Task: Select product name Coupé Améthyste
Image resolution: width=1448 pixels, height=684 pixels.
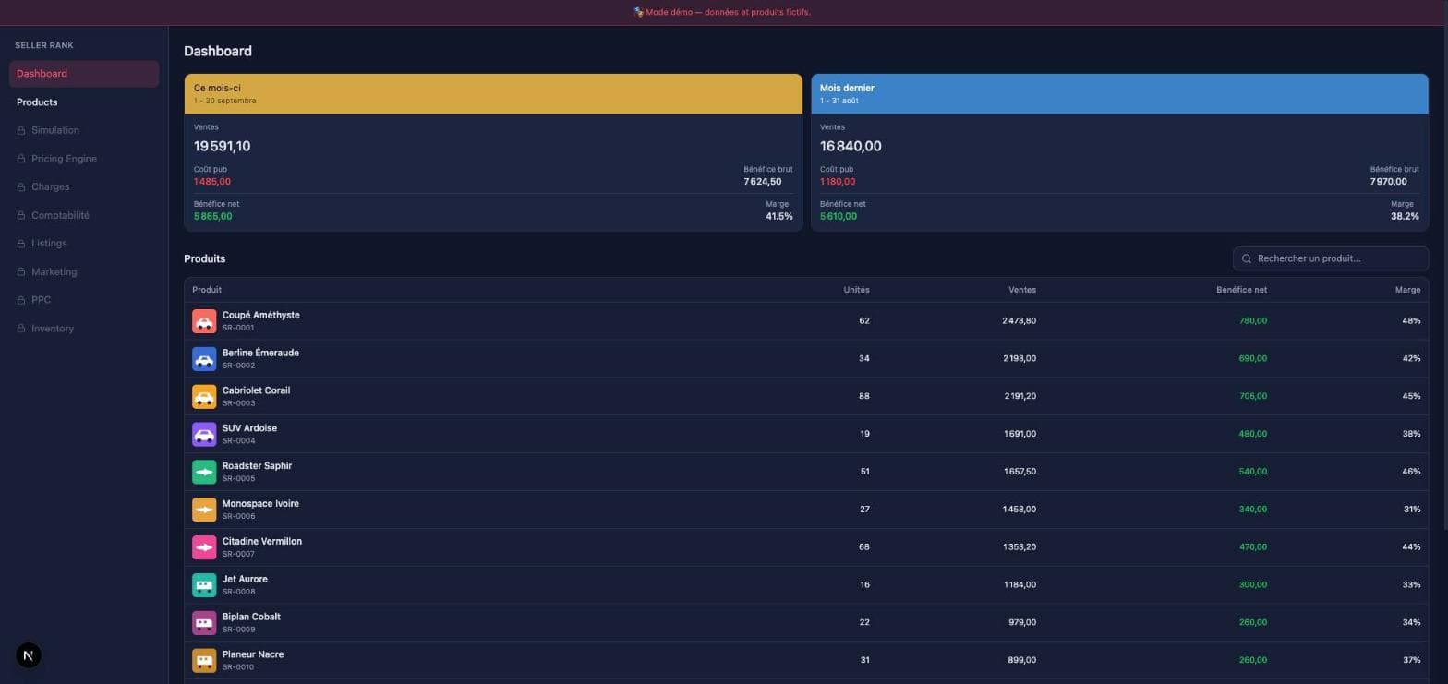Action: click(260, 315)
